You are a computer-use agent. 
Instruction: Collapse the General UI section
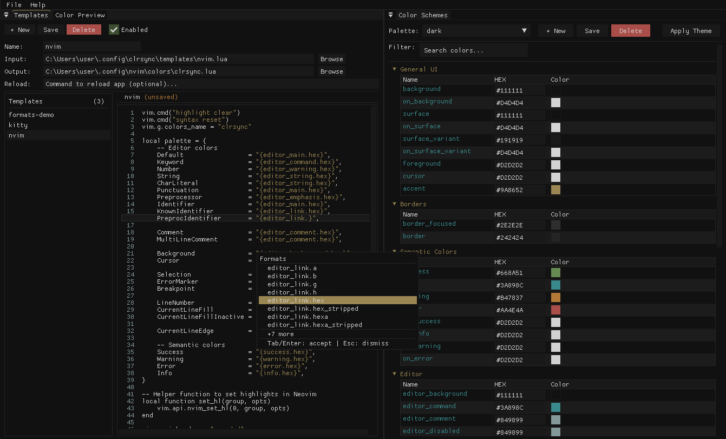coord(394,69)
